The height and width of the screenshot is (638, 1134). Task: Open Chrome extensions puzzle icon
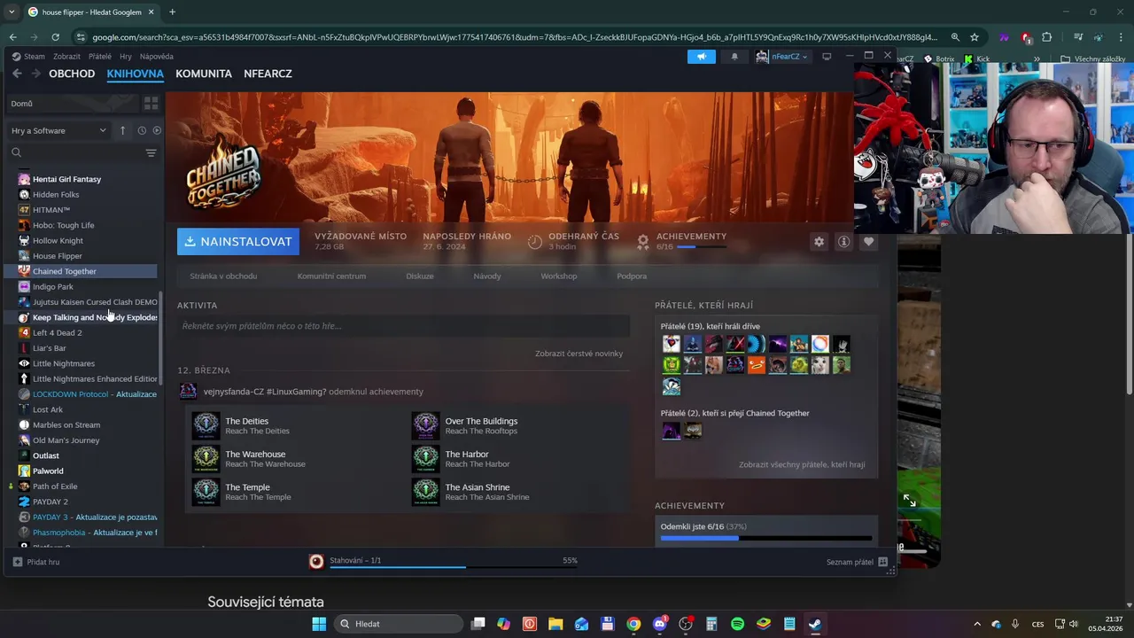(x=1046, y=37)
